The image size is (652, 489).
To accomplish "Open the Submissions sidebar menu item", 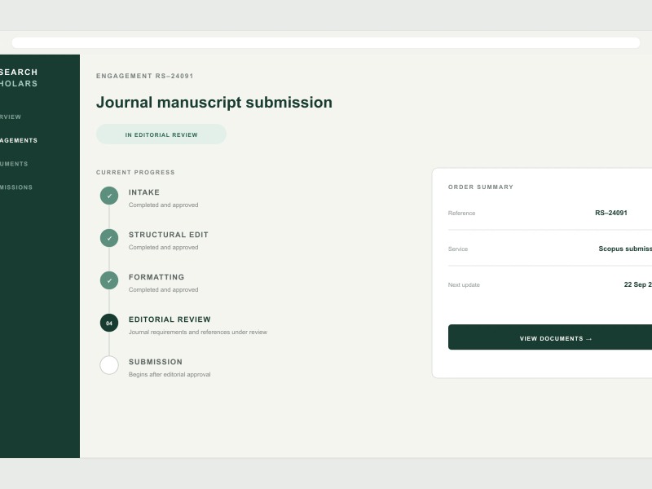I will [16, 187].
